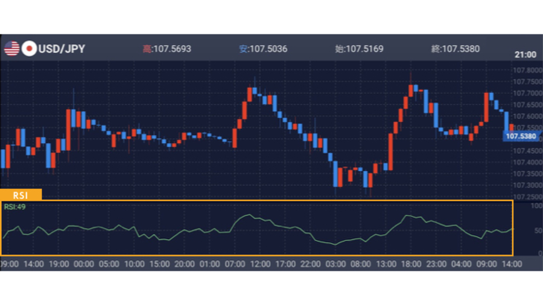This screenshot has width=543, height=306.
Task: Select the USD/JPY currency pair label
Action: [62, 49]
